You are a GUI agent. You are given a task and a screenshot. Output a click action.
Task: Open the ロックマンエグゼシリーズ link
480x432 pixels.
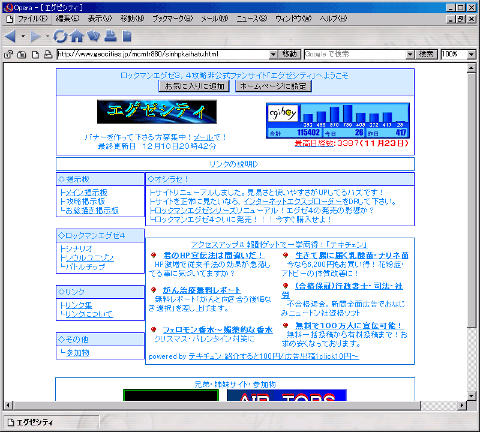click(196, 211)
